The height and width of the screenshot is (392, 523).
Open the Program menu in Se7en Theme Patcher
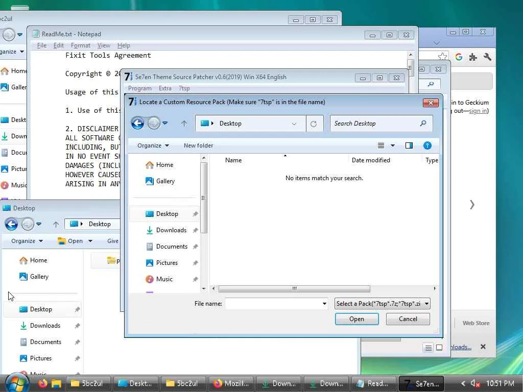[x=140, y=88]
